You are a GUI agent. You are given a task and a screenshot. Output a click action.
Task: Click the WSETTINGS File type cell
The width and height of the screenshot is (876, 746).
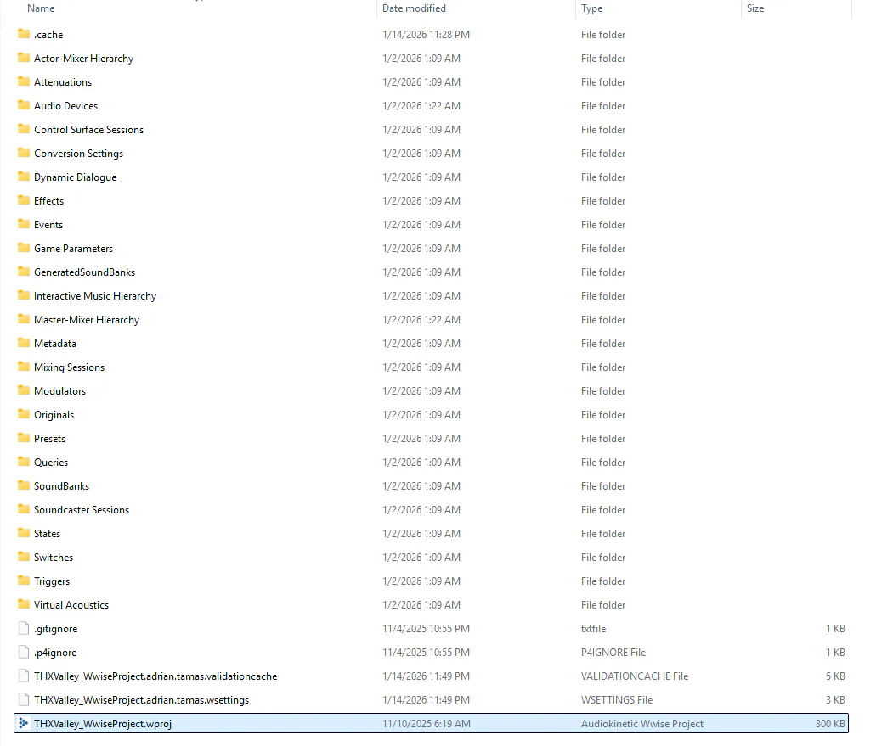click(x=617, y=699)
